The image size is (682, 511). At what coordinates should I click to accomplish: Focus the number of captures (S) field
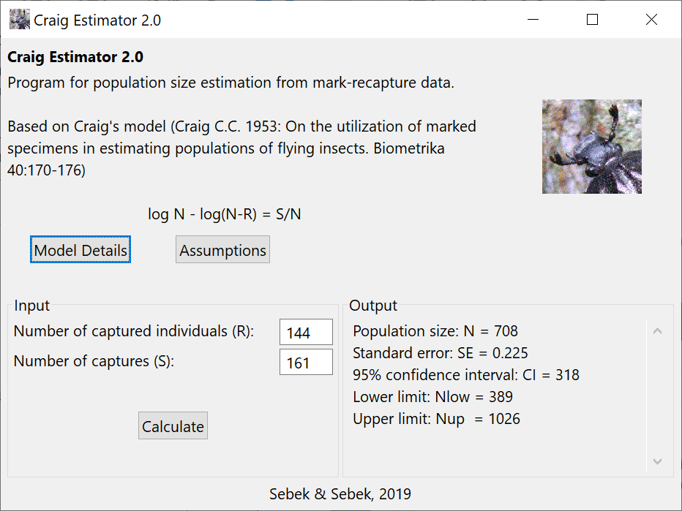pos(306,362)
